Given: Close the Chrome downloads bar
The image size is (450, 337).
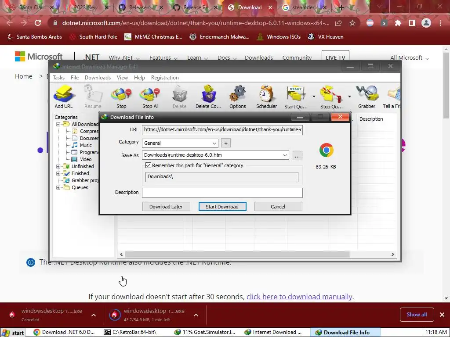Looking at the screenshot, I should pyautogui.click(x=442, y=315).
